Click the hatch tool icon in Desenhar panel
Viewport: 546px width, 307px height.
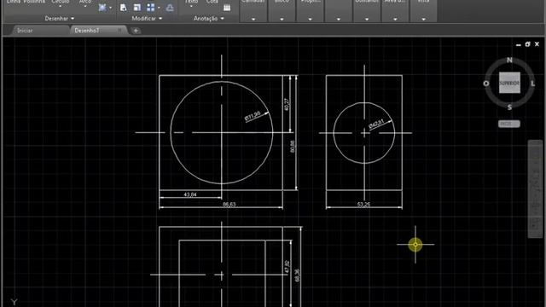tap(102, 8)
